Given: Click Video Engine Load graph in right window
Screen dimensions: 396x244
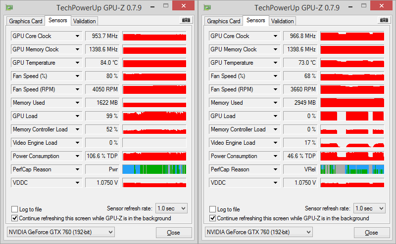Looking at the screenshot, I should [352, 143].
